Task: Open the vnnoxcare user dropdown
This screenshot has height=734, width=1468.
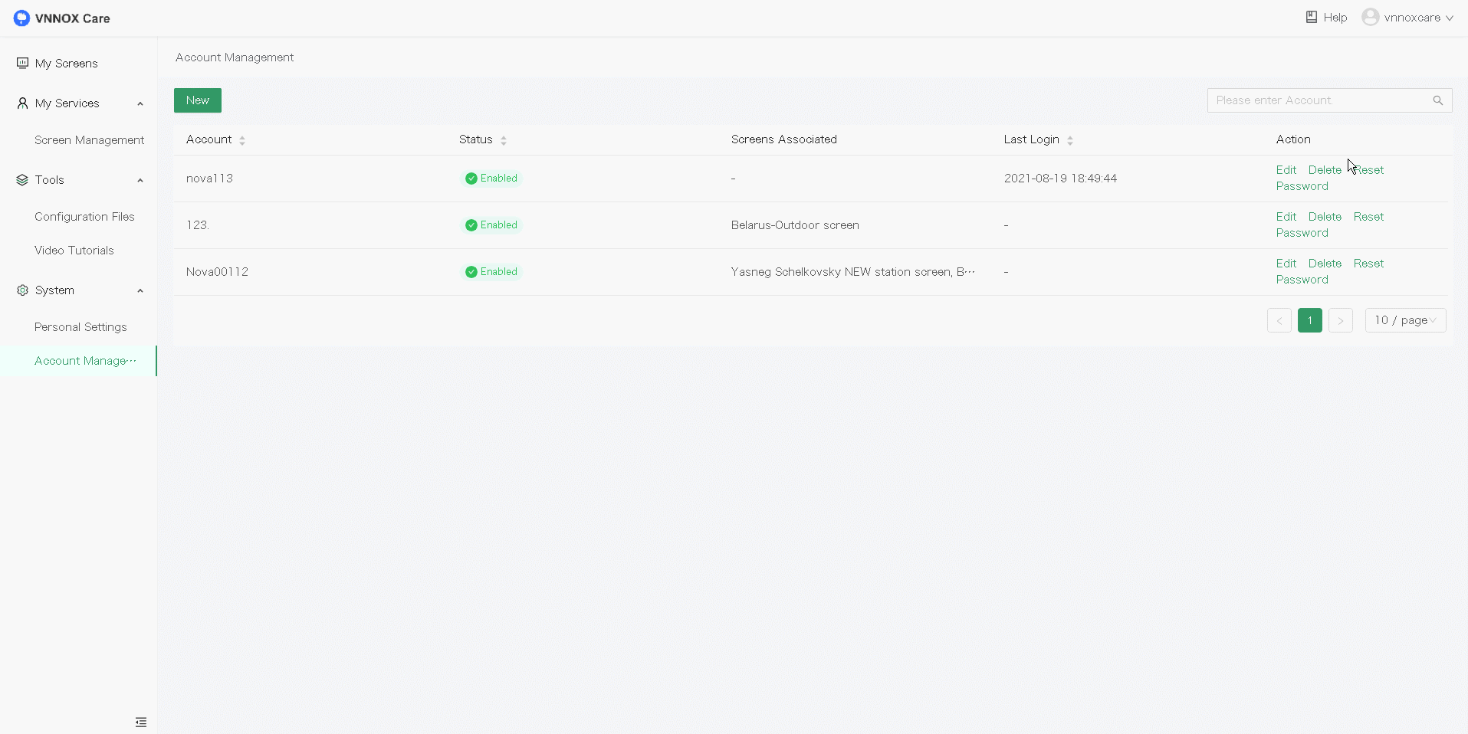Action: click(1418, 18)
